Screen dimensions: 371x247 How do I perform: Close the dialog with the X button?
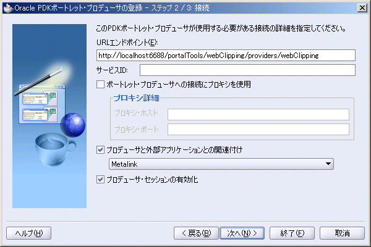362,8
